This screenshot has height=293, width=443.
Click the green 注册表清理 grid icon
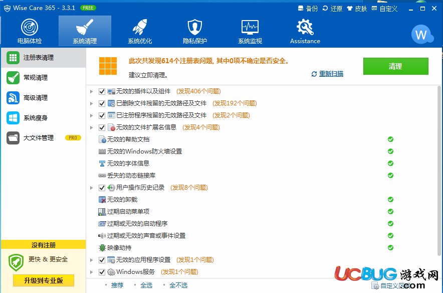(x=13, y=58)
